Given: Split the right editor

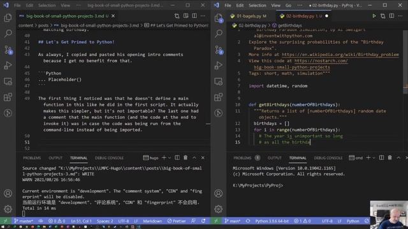Looking at the screenshot, I should coord(391,16).
